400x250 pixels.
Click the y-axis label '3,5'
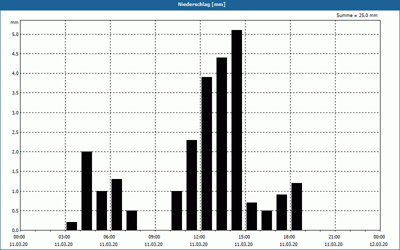(x=15, y=93)
